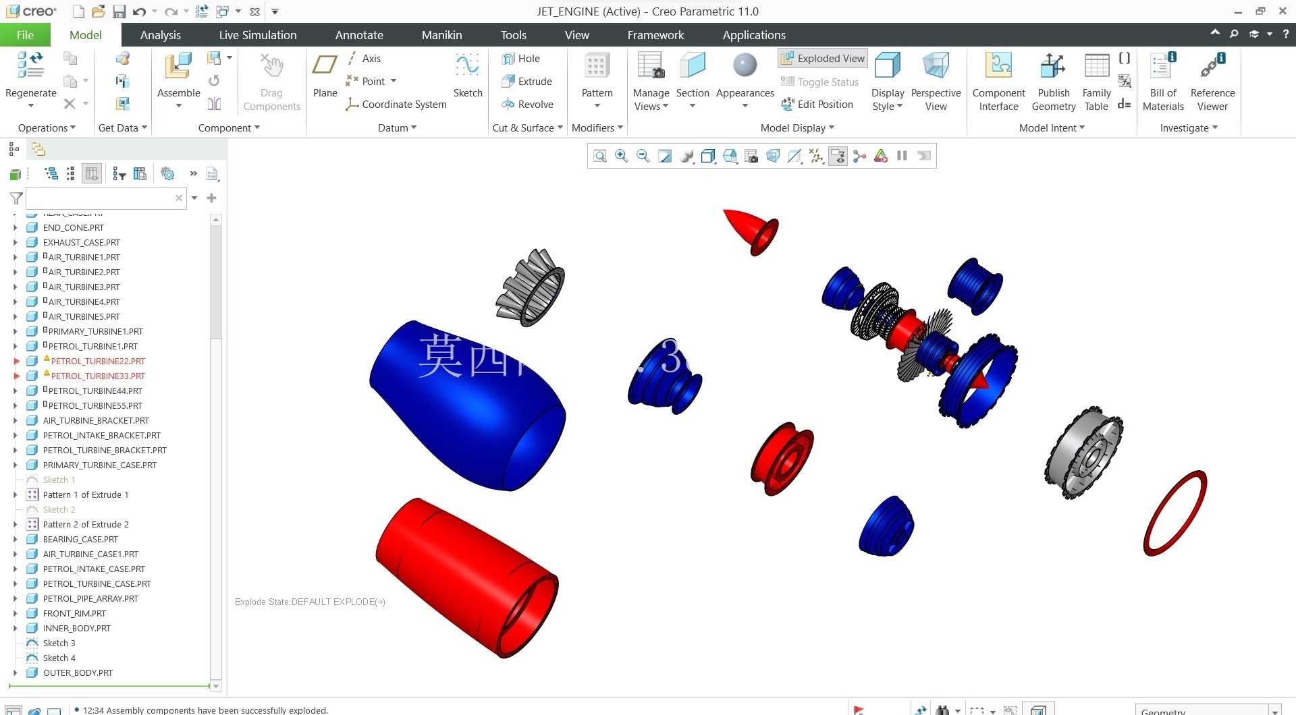Toggle Pause Simulation in graphics toolbar

coord(902,156)
